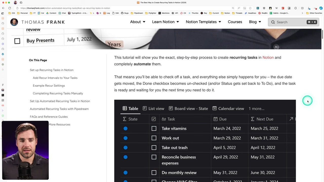Jump to FAQs and Reference Guides section
This screenshot has width=324, height=182.
pyautogui.click(x=49, y=117)
